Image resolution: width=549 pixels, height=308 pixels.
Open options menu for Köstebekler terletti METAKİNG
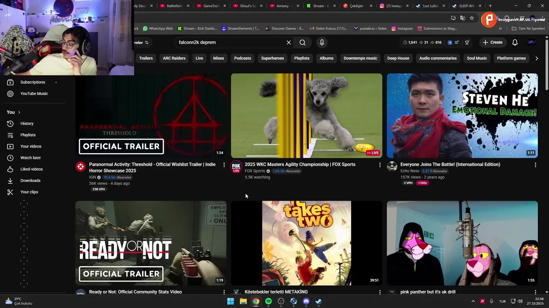[x=380, y=292]
